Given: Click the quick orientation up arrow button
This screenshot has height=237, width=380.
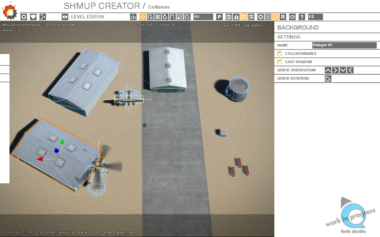Looking at the screenshot, I should coord(328,70).
